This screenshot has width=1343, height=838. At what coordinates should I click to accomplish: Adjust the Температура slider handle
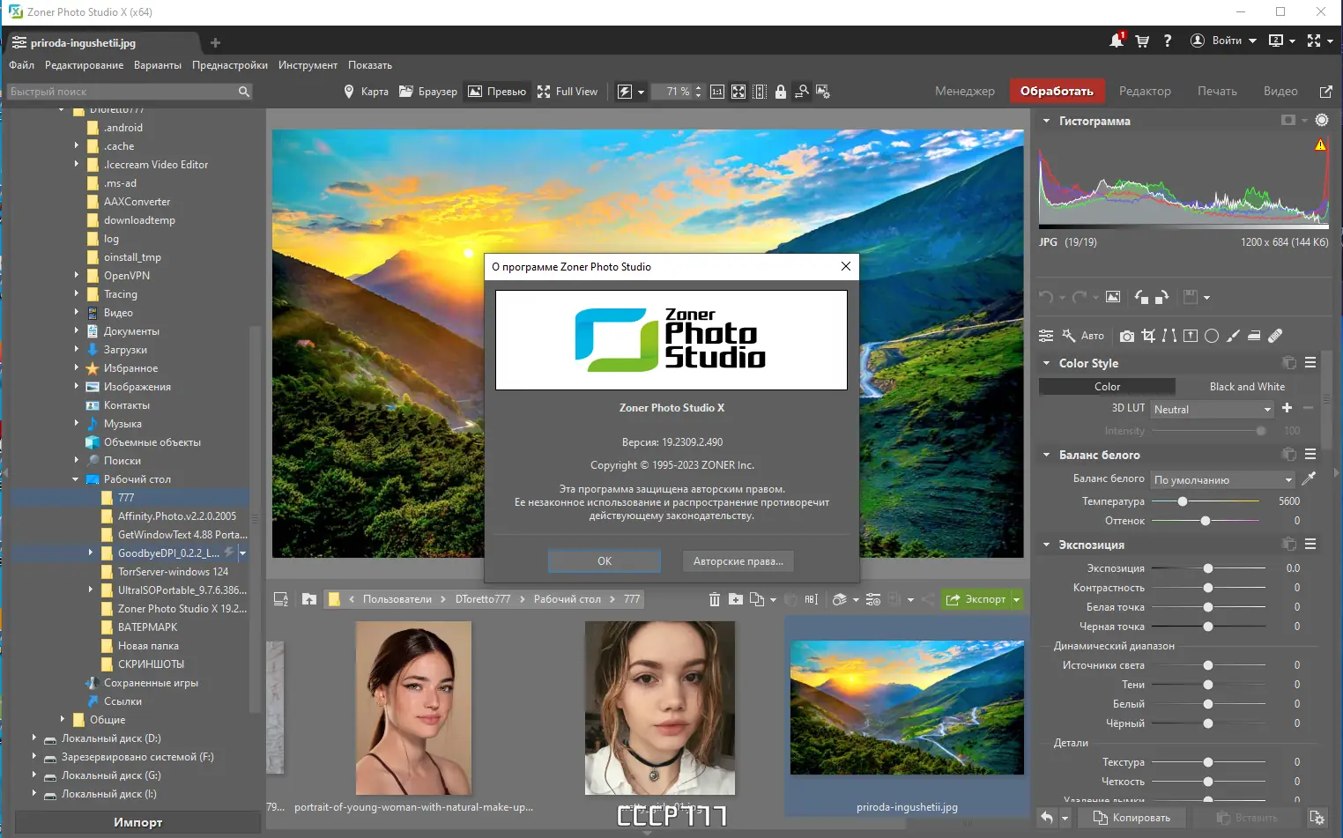(x=1183, y=501)
